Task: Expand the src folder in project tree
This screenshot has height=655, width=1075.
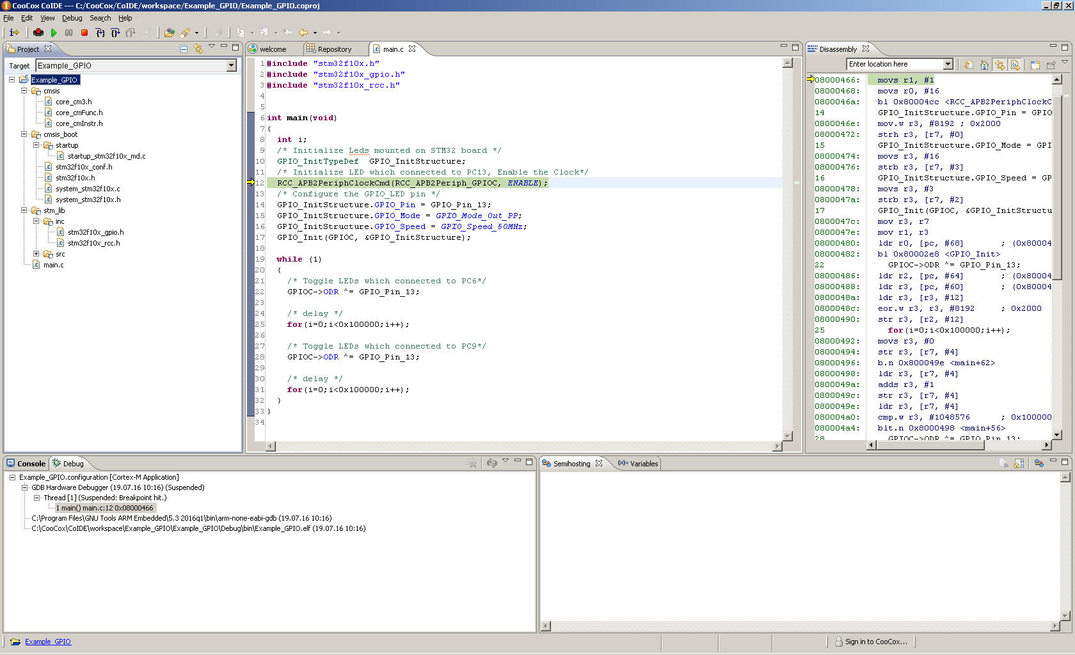Action: tap(36, 254)
